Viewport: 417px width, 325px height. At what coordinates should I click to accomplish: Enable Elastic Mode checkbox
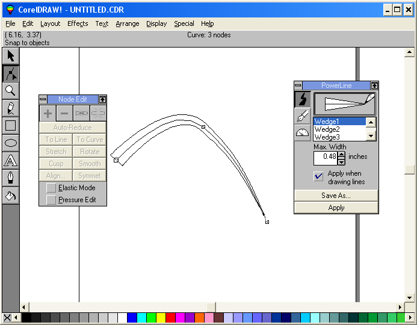51,188
